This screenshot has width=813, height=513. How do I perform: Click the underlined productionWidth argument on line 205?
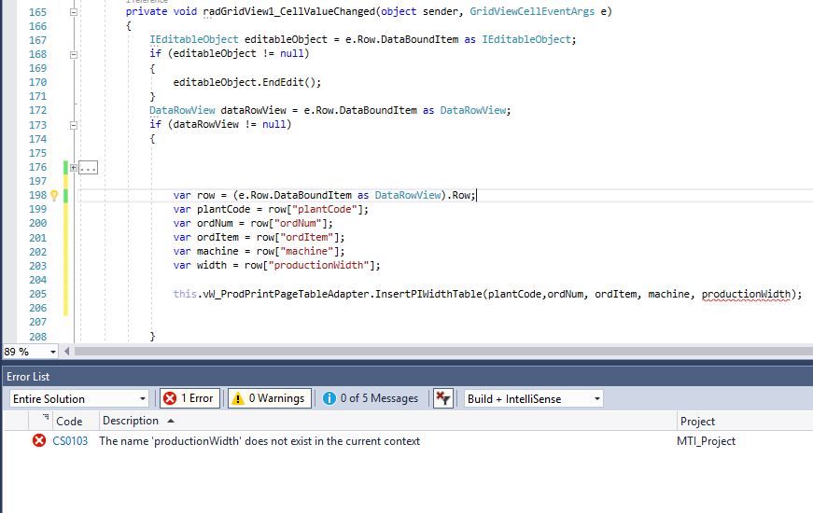click(746, 295)
